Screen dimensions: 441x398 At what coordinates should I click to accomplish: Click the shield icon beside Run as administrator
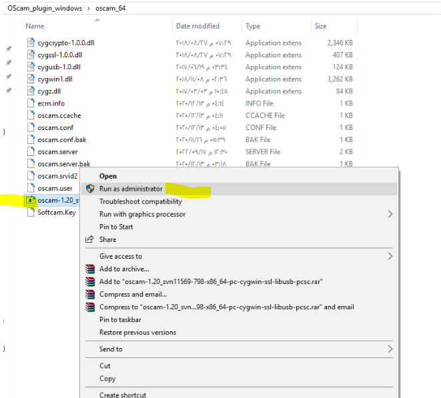90,189
